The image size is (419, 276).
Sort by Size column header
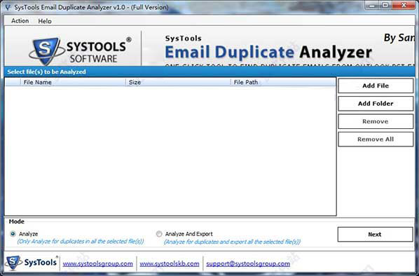178,82
